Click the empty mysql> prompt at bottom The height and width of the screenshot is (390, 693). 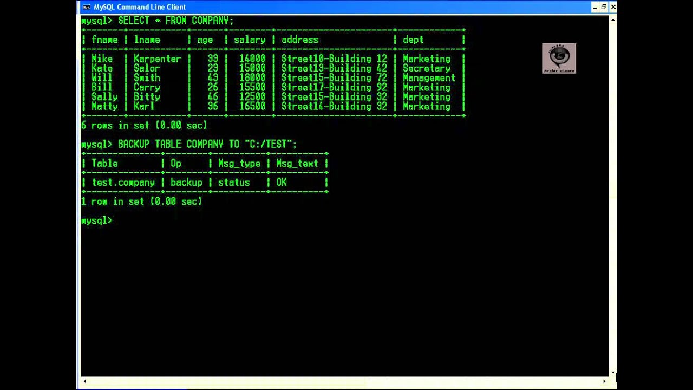coord(97,220)
